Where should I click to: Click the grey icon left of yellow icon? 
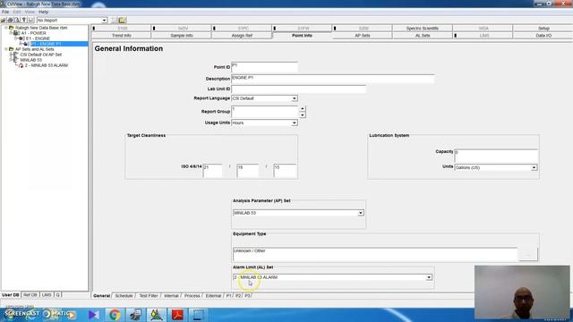[115, 21]
